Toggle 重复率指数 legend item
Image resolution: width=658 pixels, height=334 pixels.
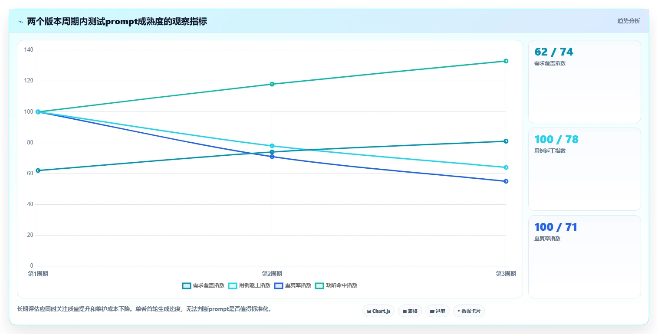(293, 285)
